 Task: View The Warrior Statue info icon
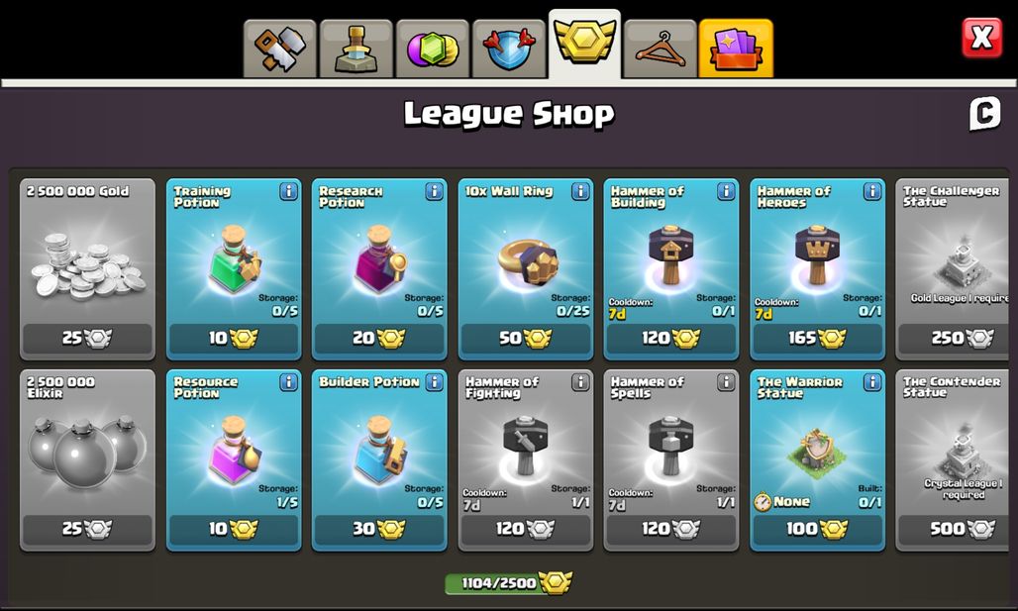coord(871,382)
